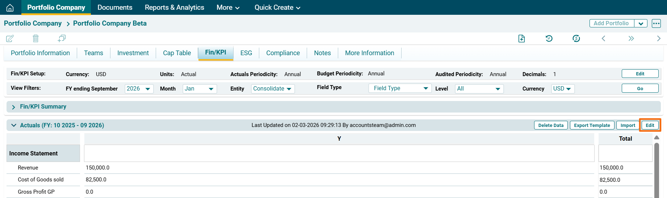Open the three-dots more options button
Image resolution: width=667 pixels, height=198 pixels.
tap(656, 23)
